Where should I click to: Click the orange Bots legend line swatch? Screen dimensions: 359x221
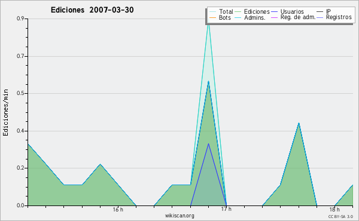[x=212, y=17]
